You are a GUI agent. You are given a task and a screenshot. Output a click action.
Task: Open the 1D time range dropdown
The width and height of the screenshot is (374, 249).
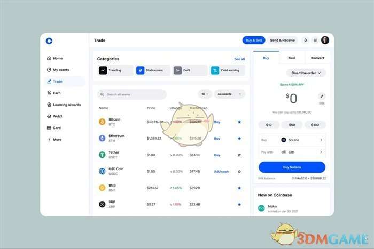tap(205, 94)
